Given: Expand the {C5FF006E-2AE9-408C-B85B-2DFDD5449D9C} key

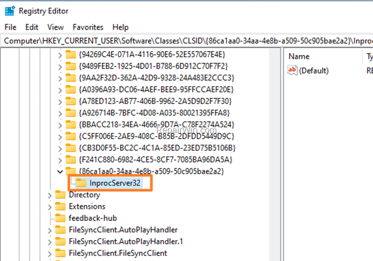Looking at the screenshot, I should [x=60, y=137].
